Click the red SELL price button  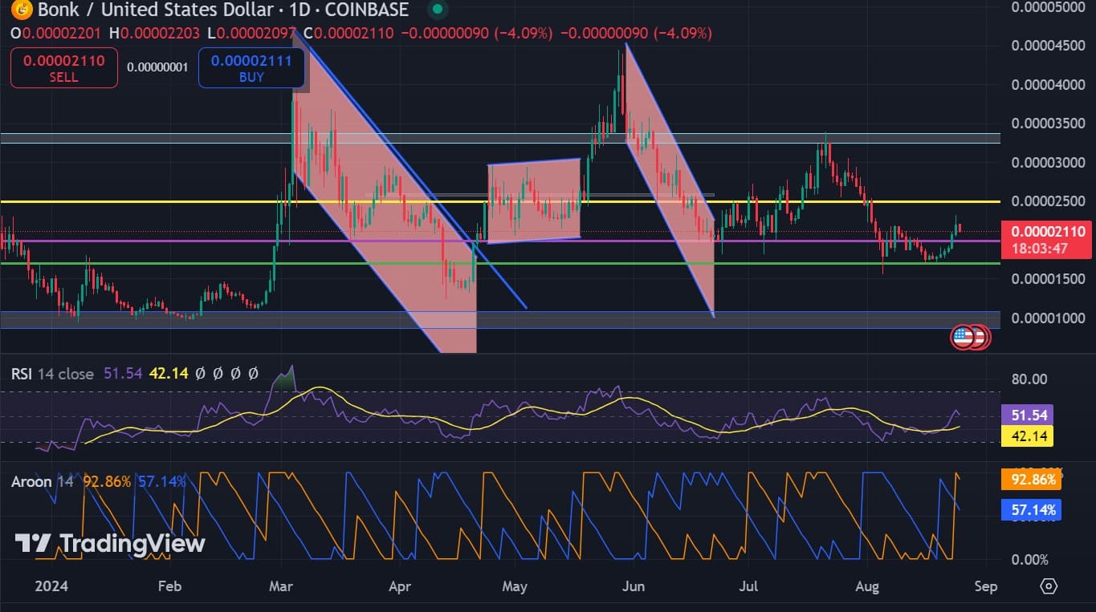[x=64, y=67]
